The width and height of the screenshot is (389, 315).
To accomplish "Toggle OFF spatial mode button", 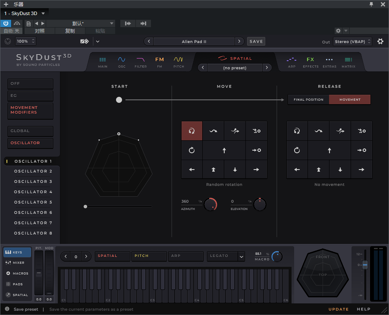I will pos(30,84).
